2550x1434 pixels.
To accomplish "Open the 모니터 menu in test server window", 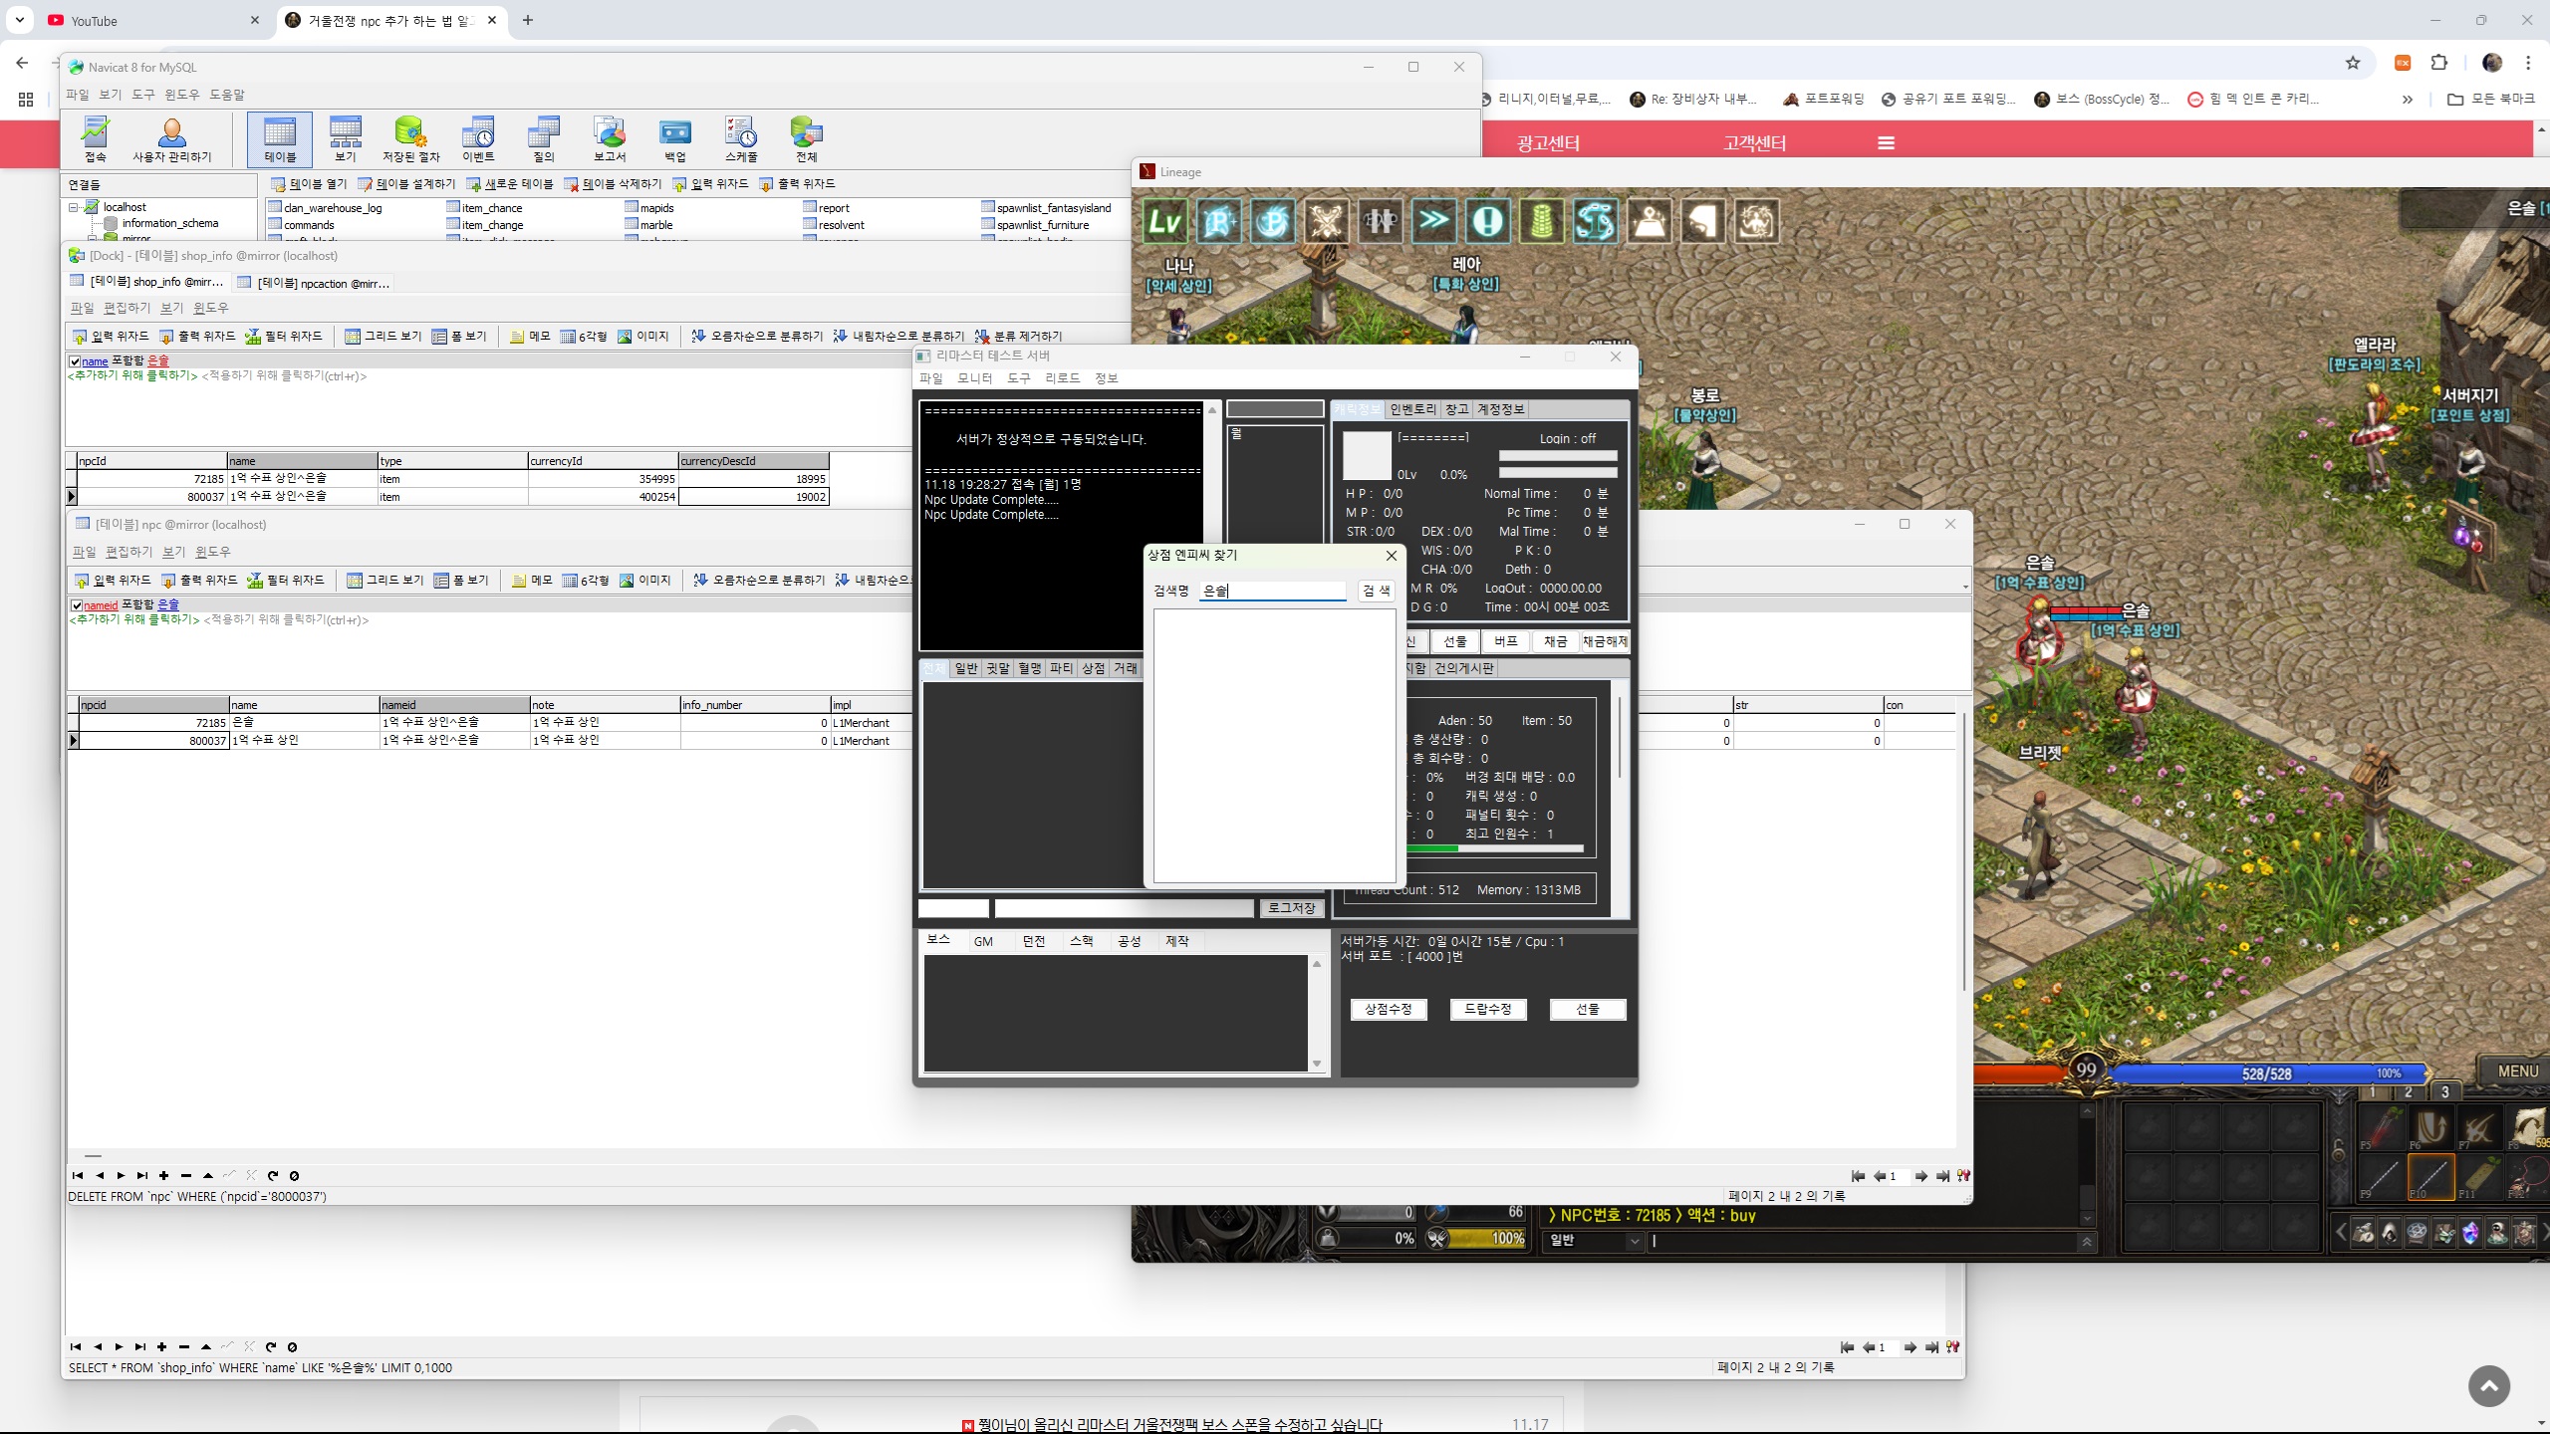I will [x=974, y=378].
